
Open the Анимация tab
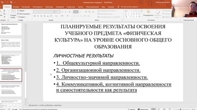[x=60, y=7]
